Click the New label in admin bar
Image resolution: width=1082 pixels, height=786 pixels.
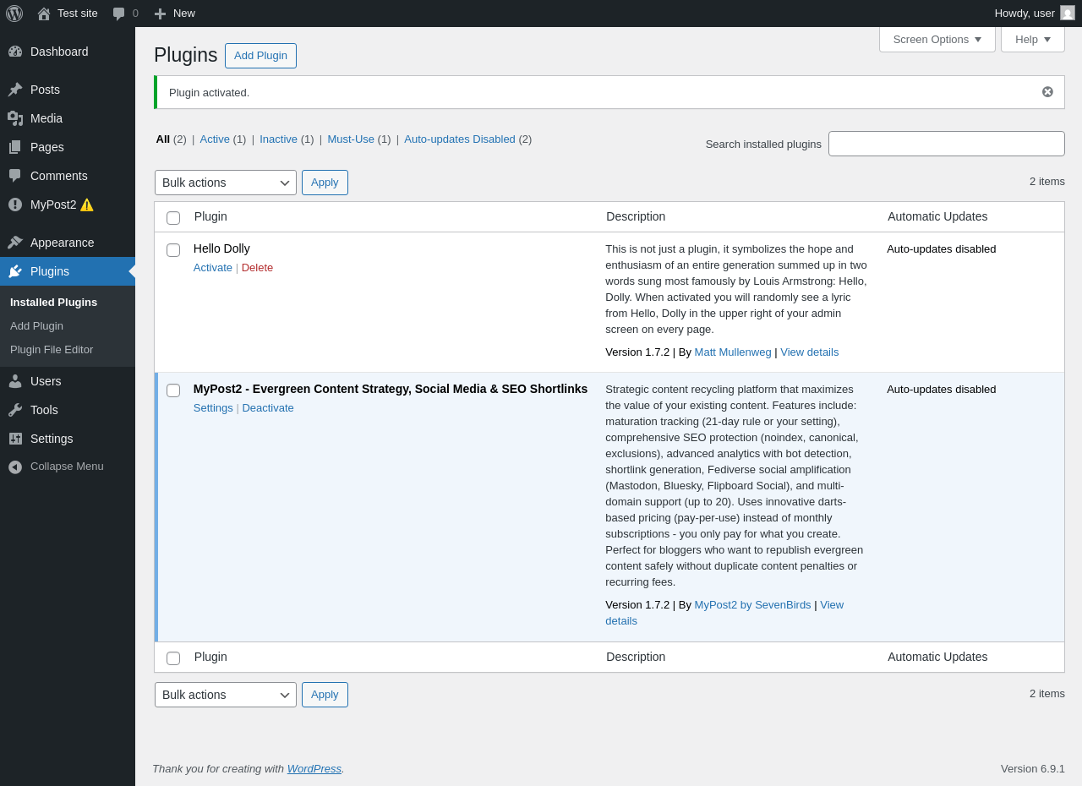pos(184,14)
